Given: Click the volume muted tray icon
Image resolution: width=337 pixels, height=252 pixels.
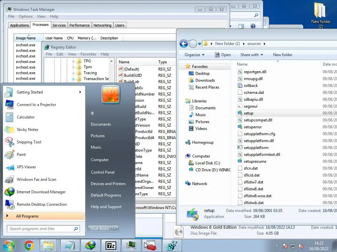Looking at the screenshot, I should [x=301, y=246].
